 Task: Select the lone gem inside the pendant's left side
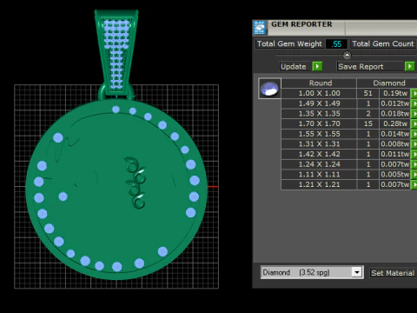pos(63,196)
